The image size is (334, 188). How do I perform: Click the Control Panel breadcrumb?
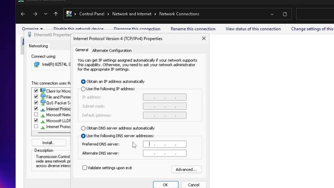(x=92, y=14)
